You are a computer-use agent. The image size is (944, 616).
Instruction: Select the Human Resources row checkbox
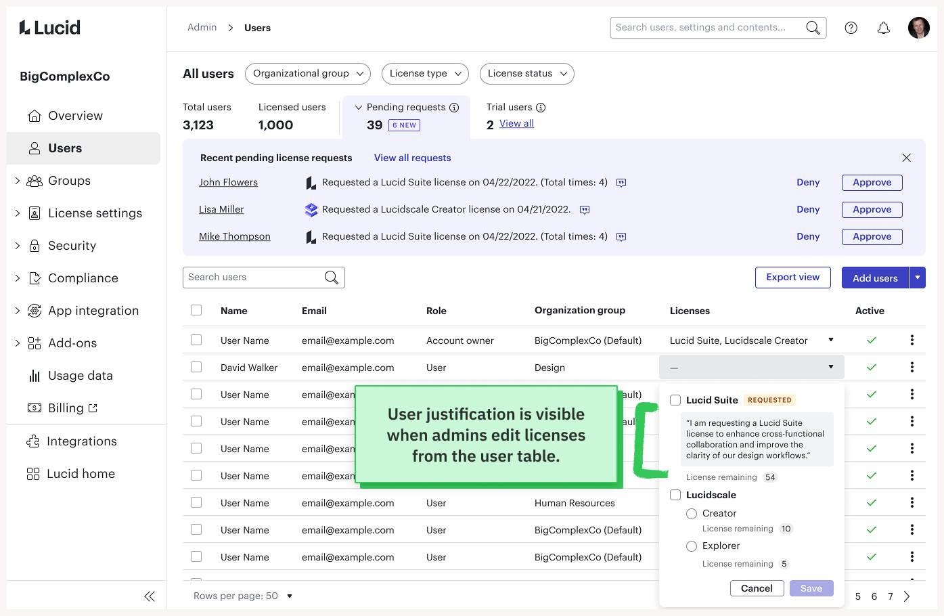coord(196,502)
